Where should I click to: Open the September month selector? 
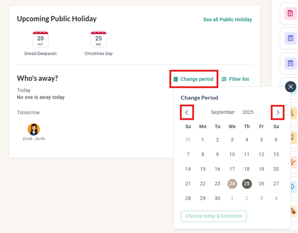click(223, 112)
